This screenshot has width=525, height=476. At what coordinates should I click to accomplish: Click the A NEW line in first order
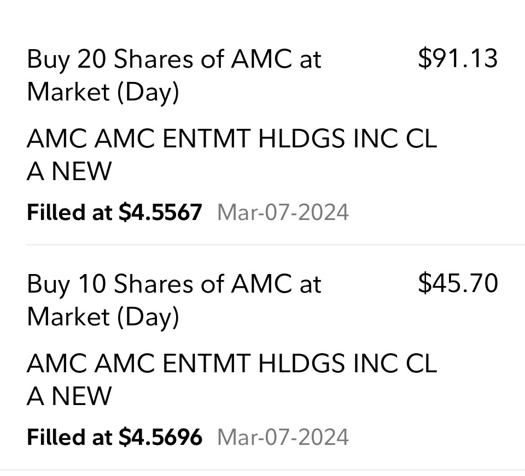coord(69,171)
